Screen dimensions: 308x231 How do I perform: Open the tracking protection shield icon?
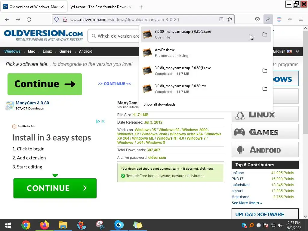(x=57, y=20)
